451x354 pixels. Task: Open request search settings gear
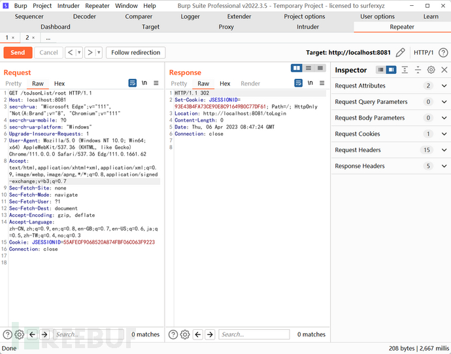point(19,334)
